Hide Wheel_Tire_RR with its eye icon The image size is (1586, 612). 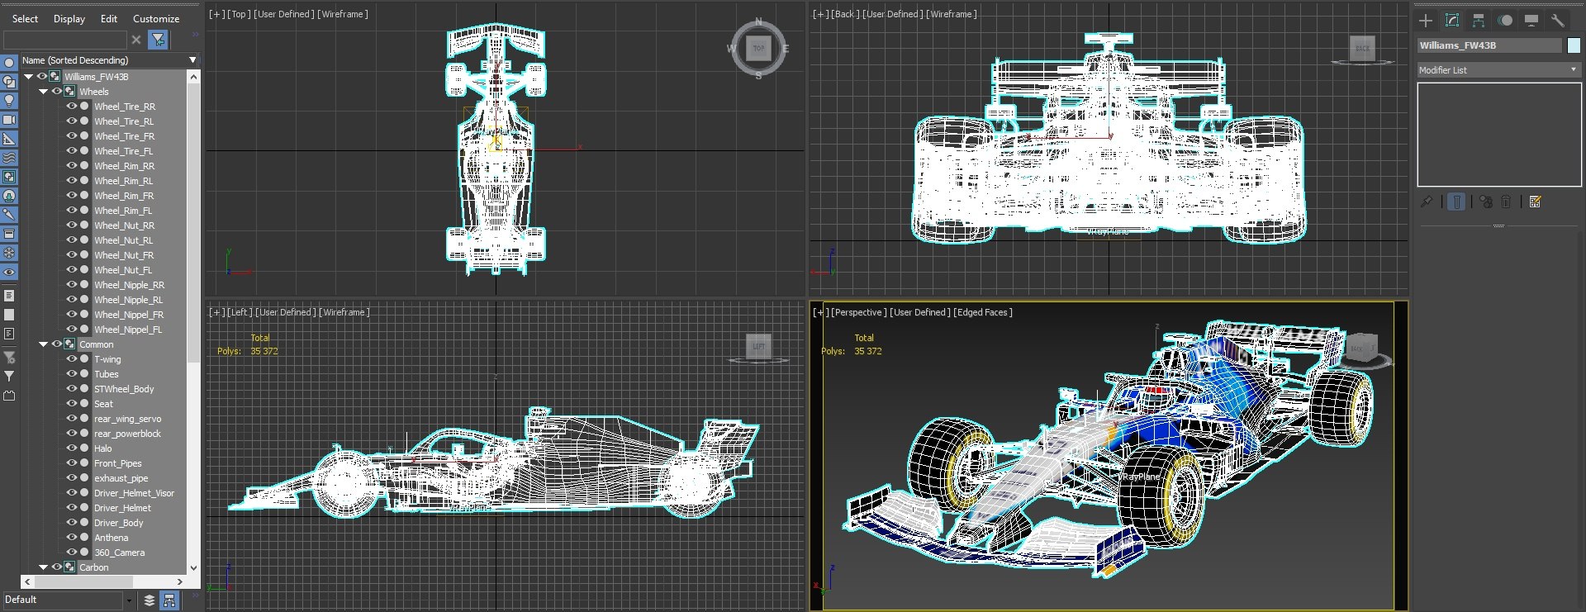pyautogui.click(x=71, y=107)
